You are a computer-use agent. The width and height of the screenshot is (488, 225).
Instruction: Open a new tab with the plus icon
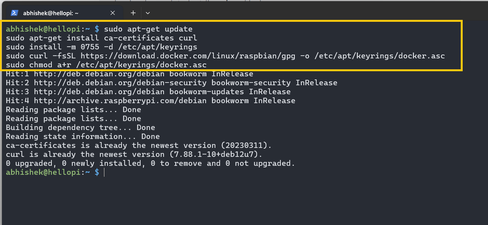133,12
